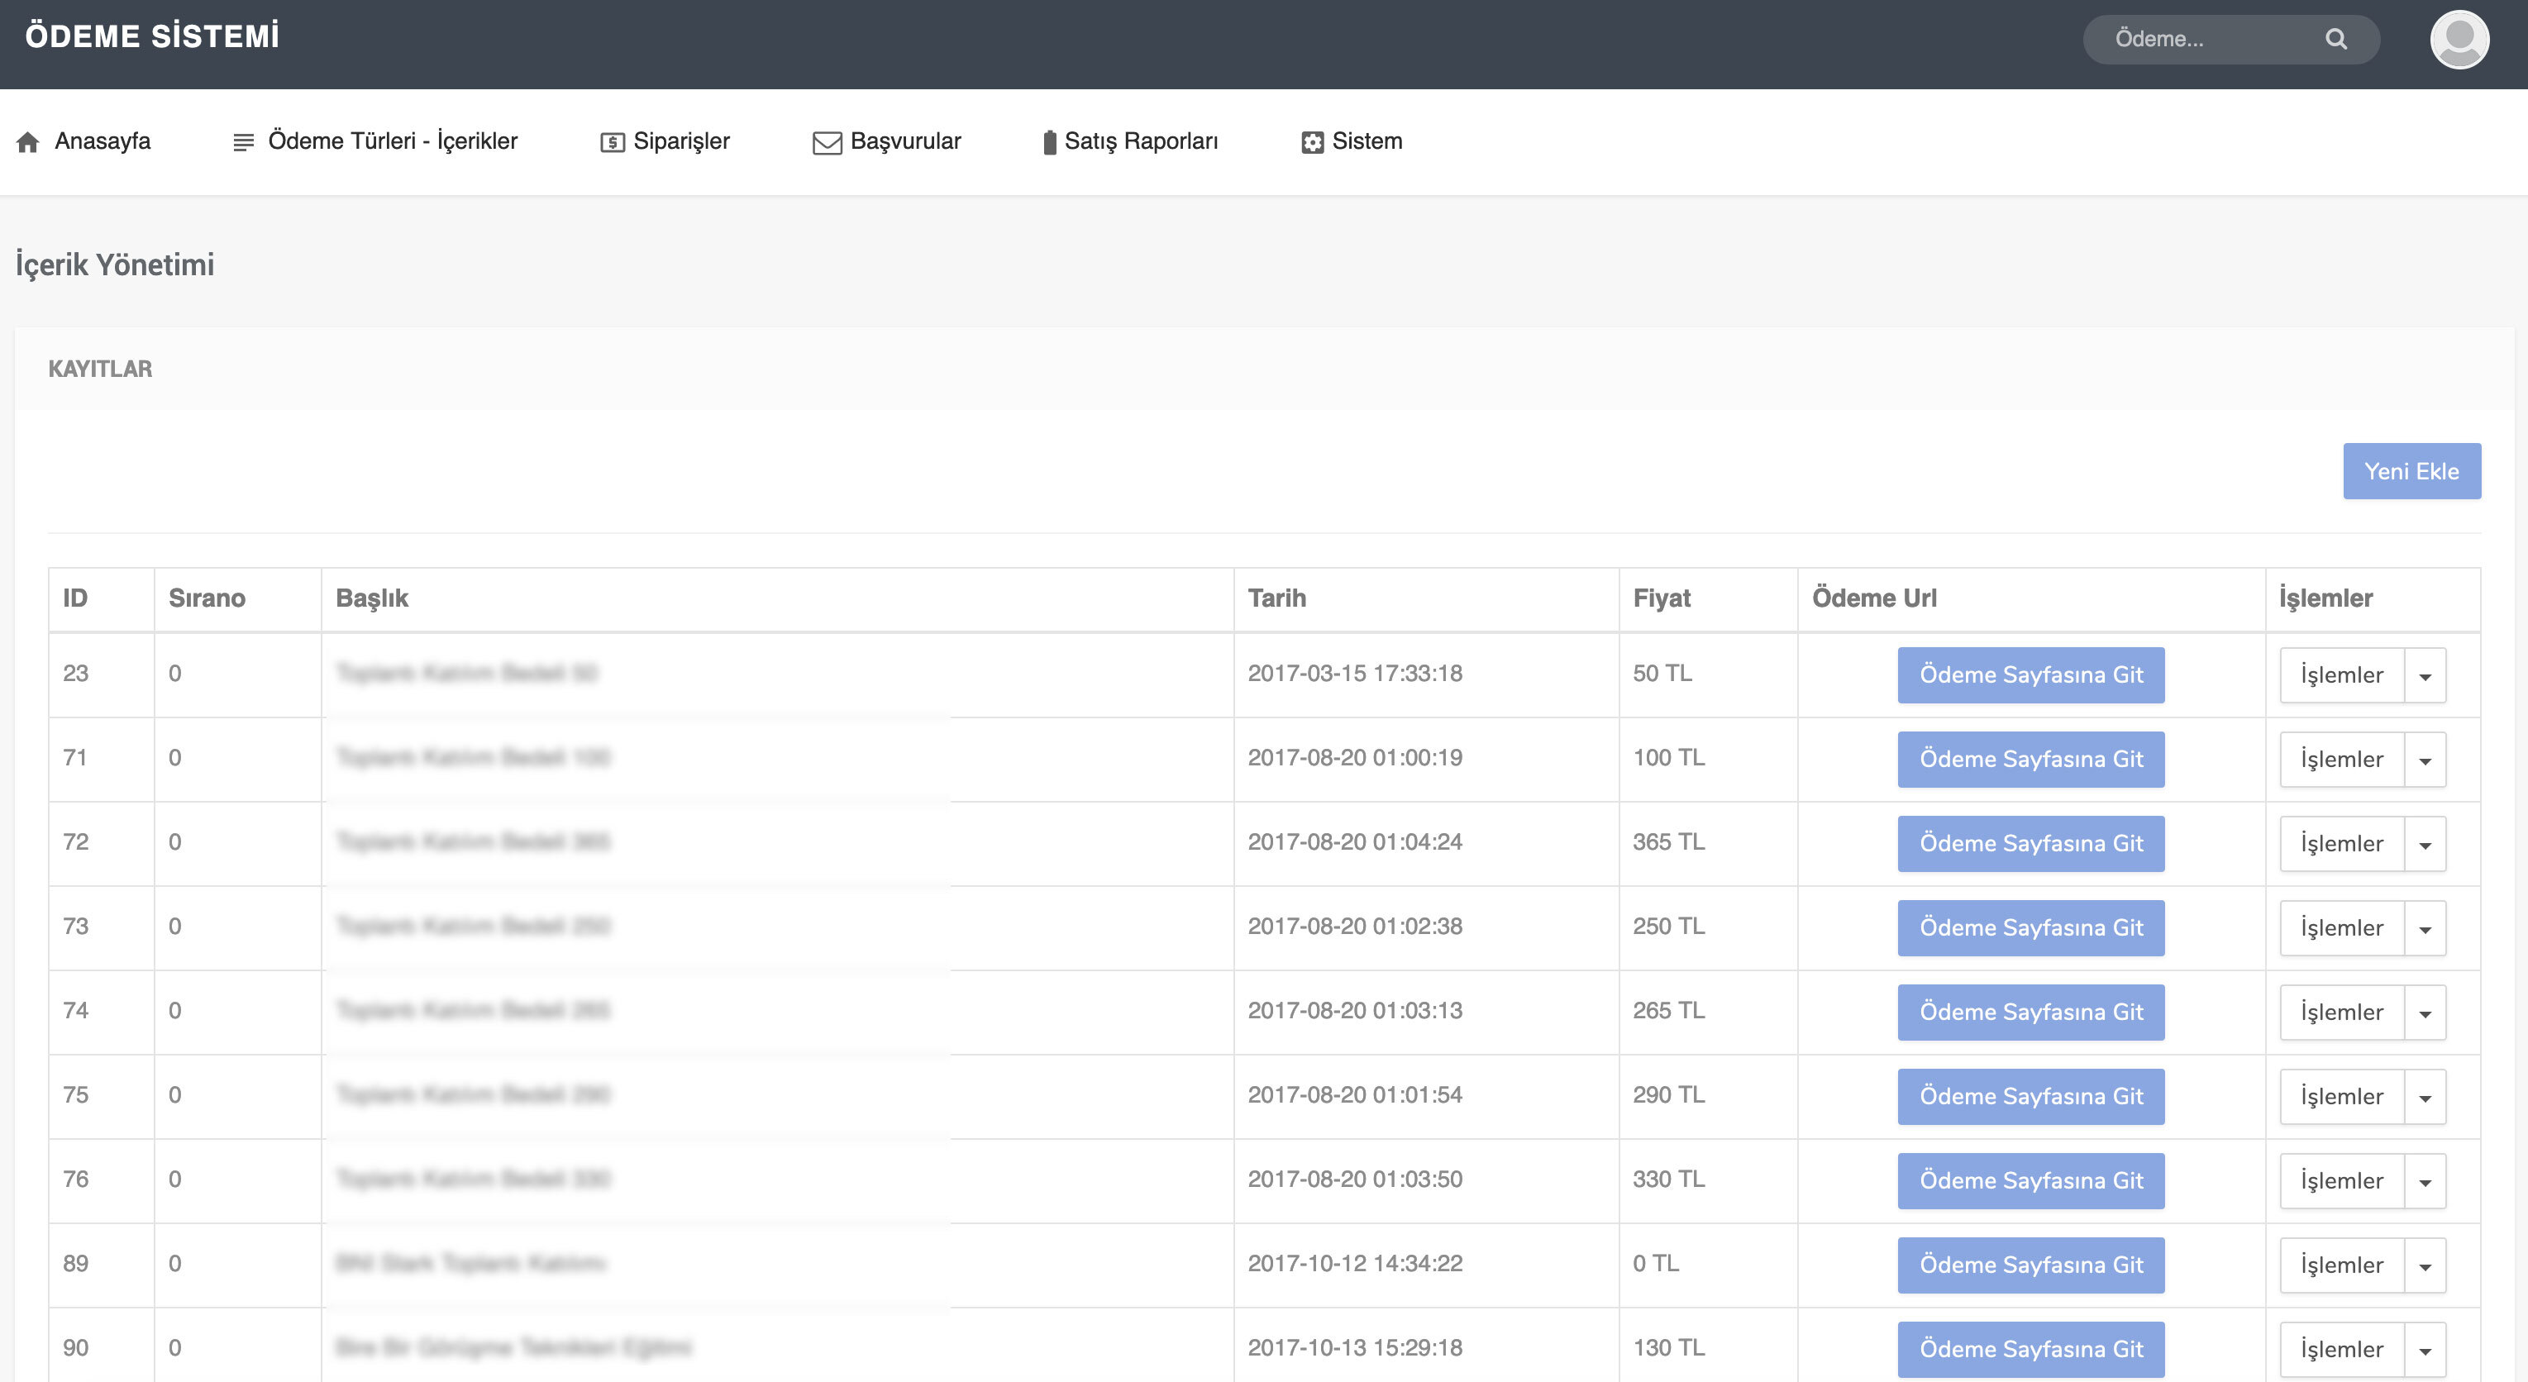
Task: Expand İşlemler dropdown arrow for ID 72
Action: click(2425, 844)
